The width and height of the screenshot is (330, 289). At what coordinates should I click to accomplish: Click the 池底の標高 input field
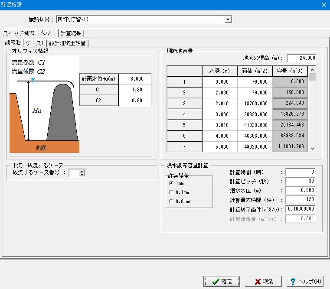point(301,58)
